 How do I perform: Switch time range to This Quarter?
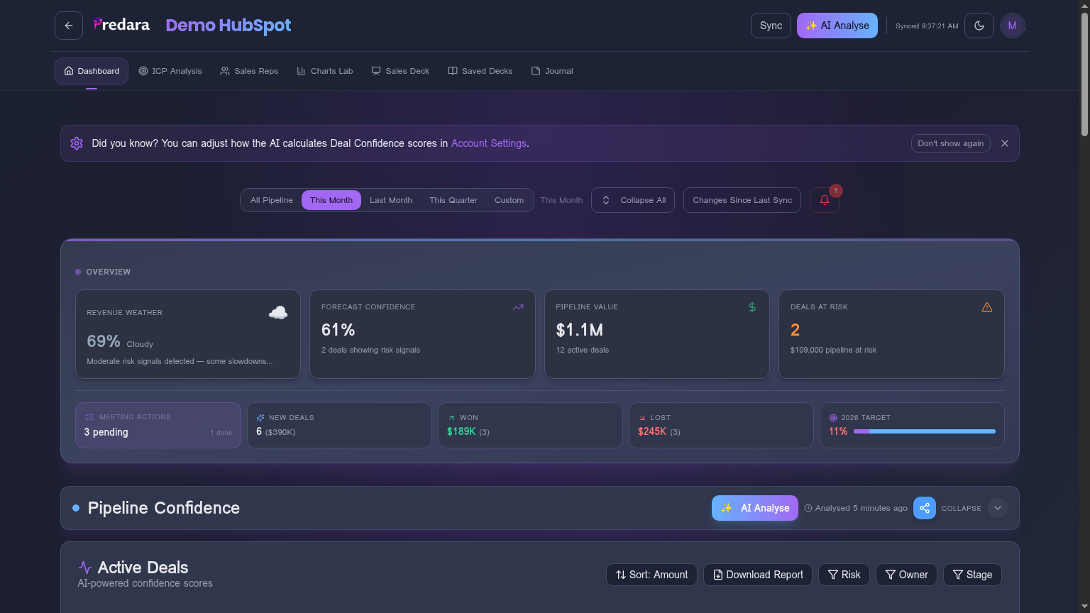[453, 200]
